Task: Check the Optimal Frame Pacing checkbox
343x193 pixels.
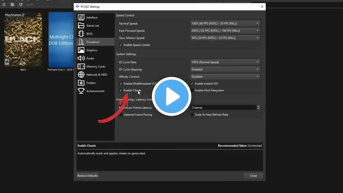Action: click(136, 115)
